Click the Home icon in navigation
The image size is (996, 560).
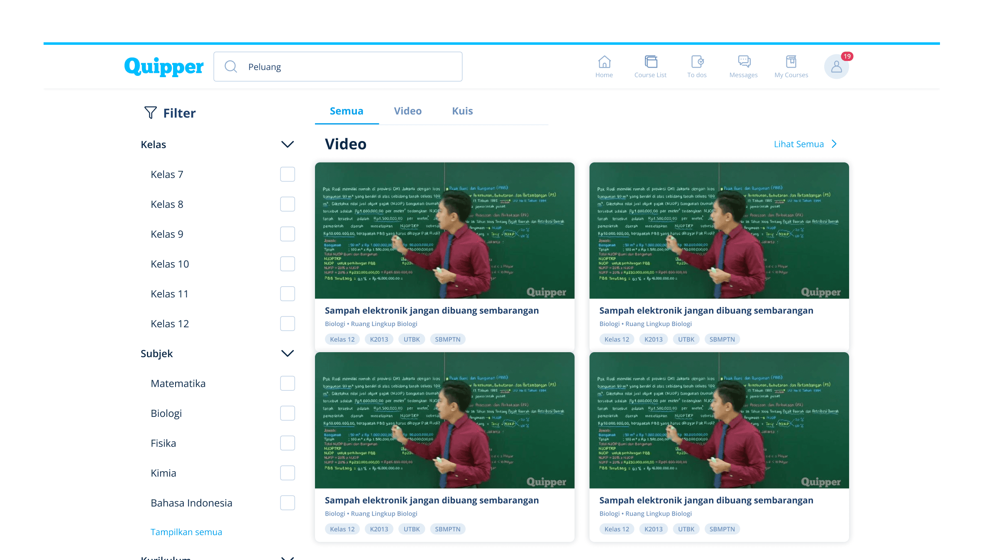click(x=604, y=62)
